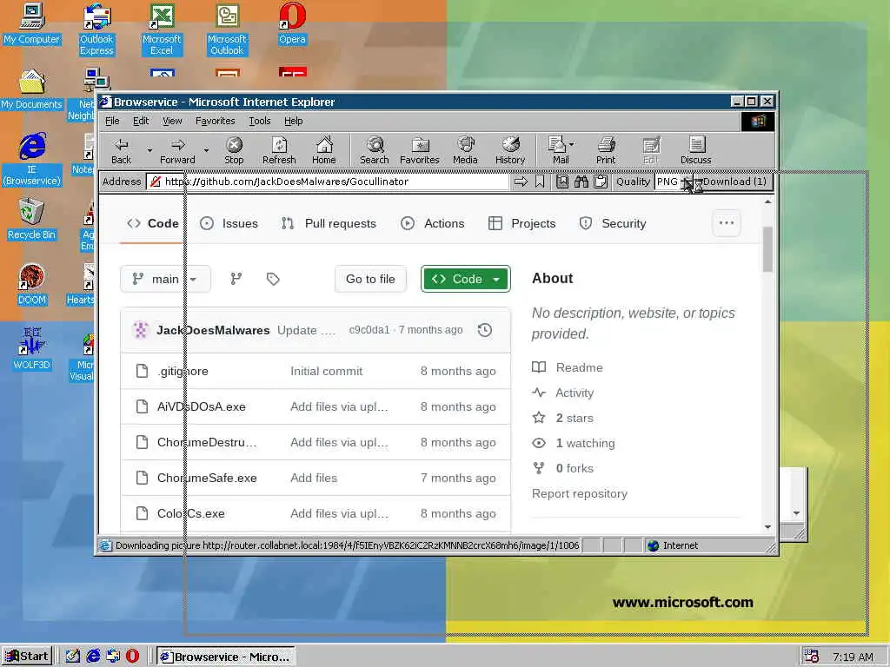This screenshot has width=890, height=667.
Task: Select the DOOM desktop icon
Action: (x=32, y=285)
